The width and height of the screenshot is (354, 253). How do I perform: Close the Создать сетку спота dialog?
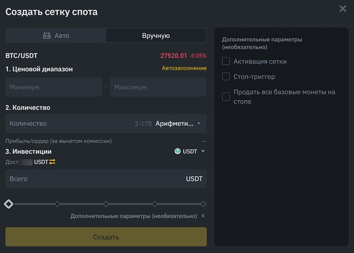pyautogui.click(x=343, y=9)
